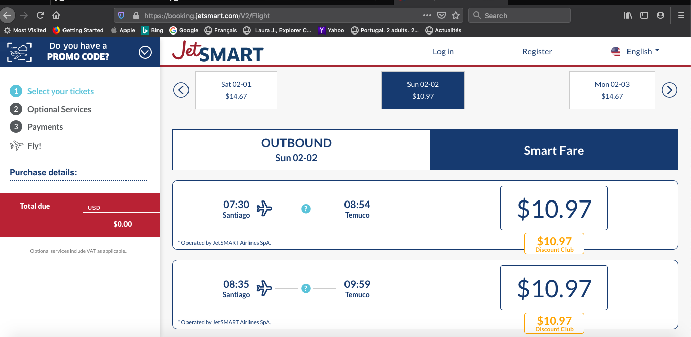Click the info icon on 08:35 flight

306,288
